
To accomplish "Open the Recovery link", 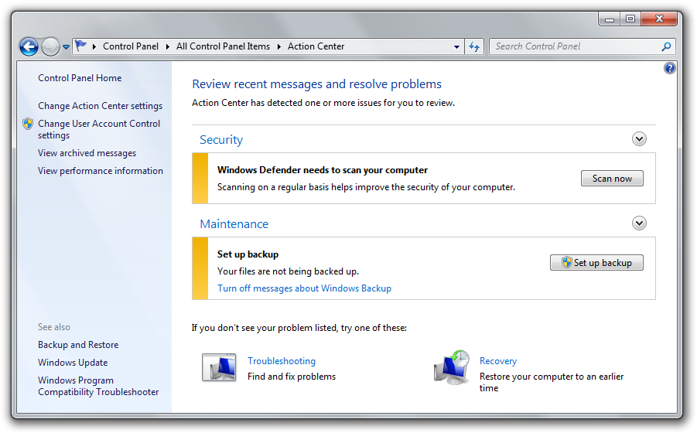I will coord(498,361).
